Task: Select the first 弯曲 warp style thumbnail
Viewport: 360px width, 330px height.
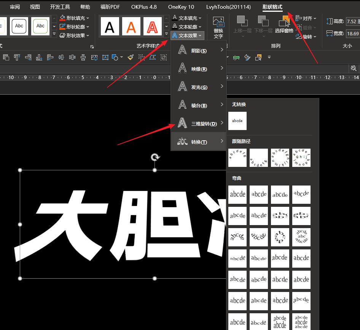Action: click(237, 194)
